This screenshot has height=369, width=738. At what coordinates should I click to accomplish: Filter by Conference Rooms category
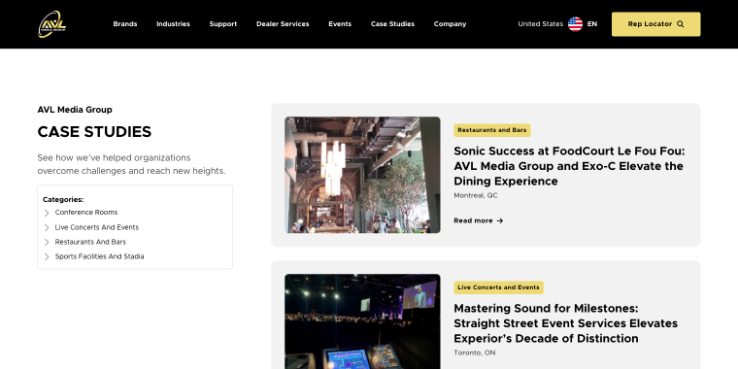point(86,213)
